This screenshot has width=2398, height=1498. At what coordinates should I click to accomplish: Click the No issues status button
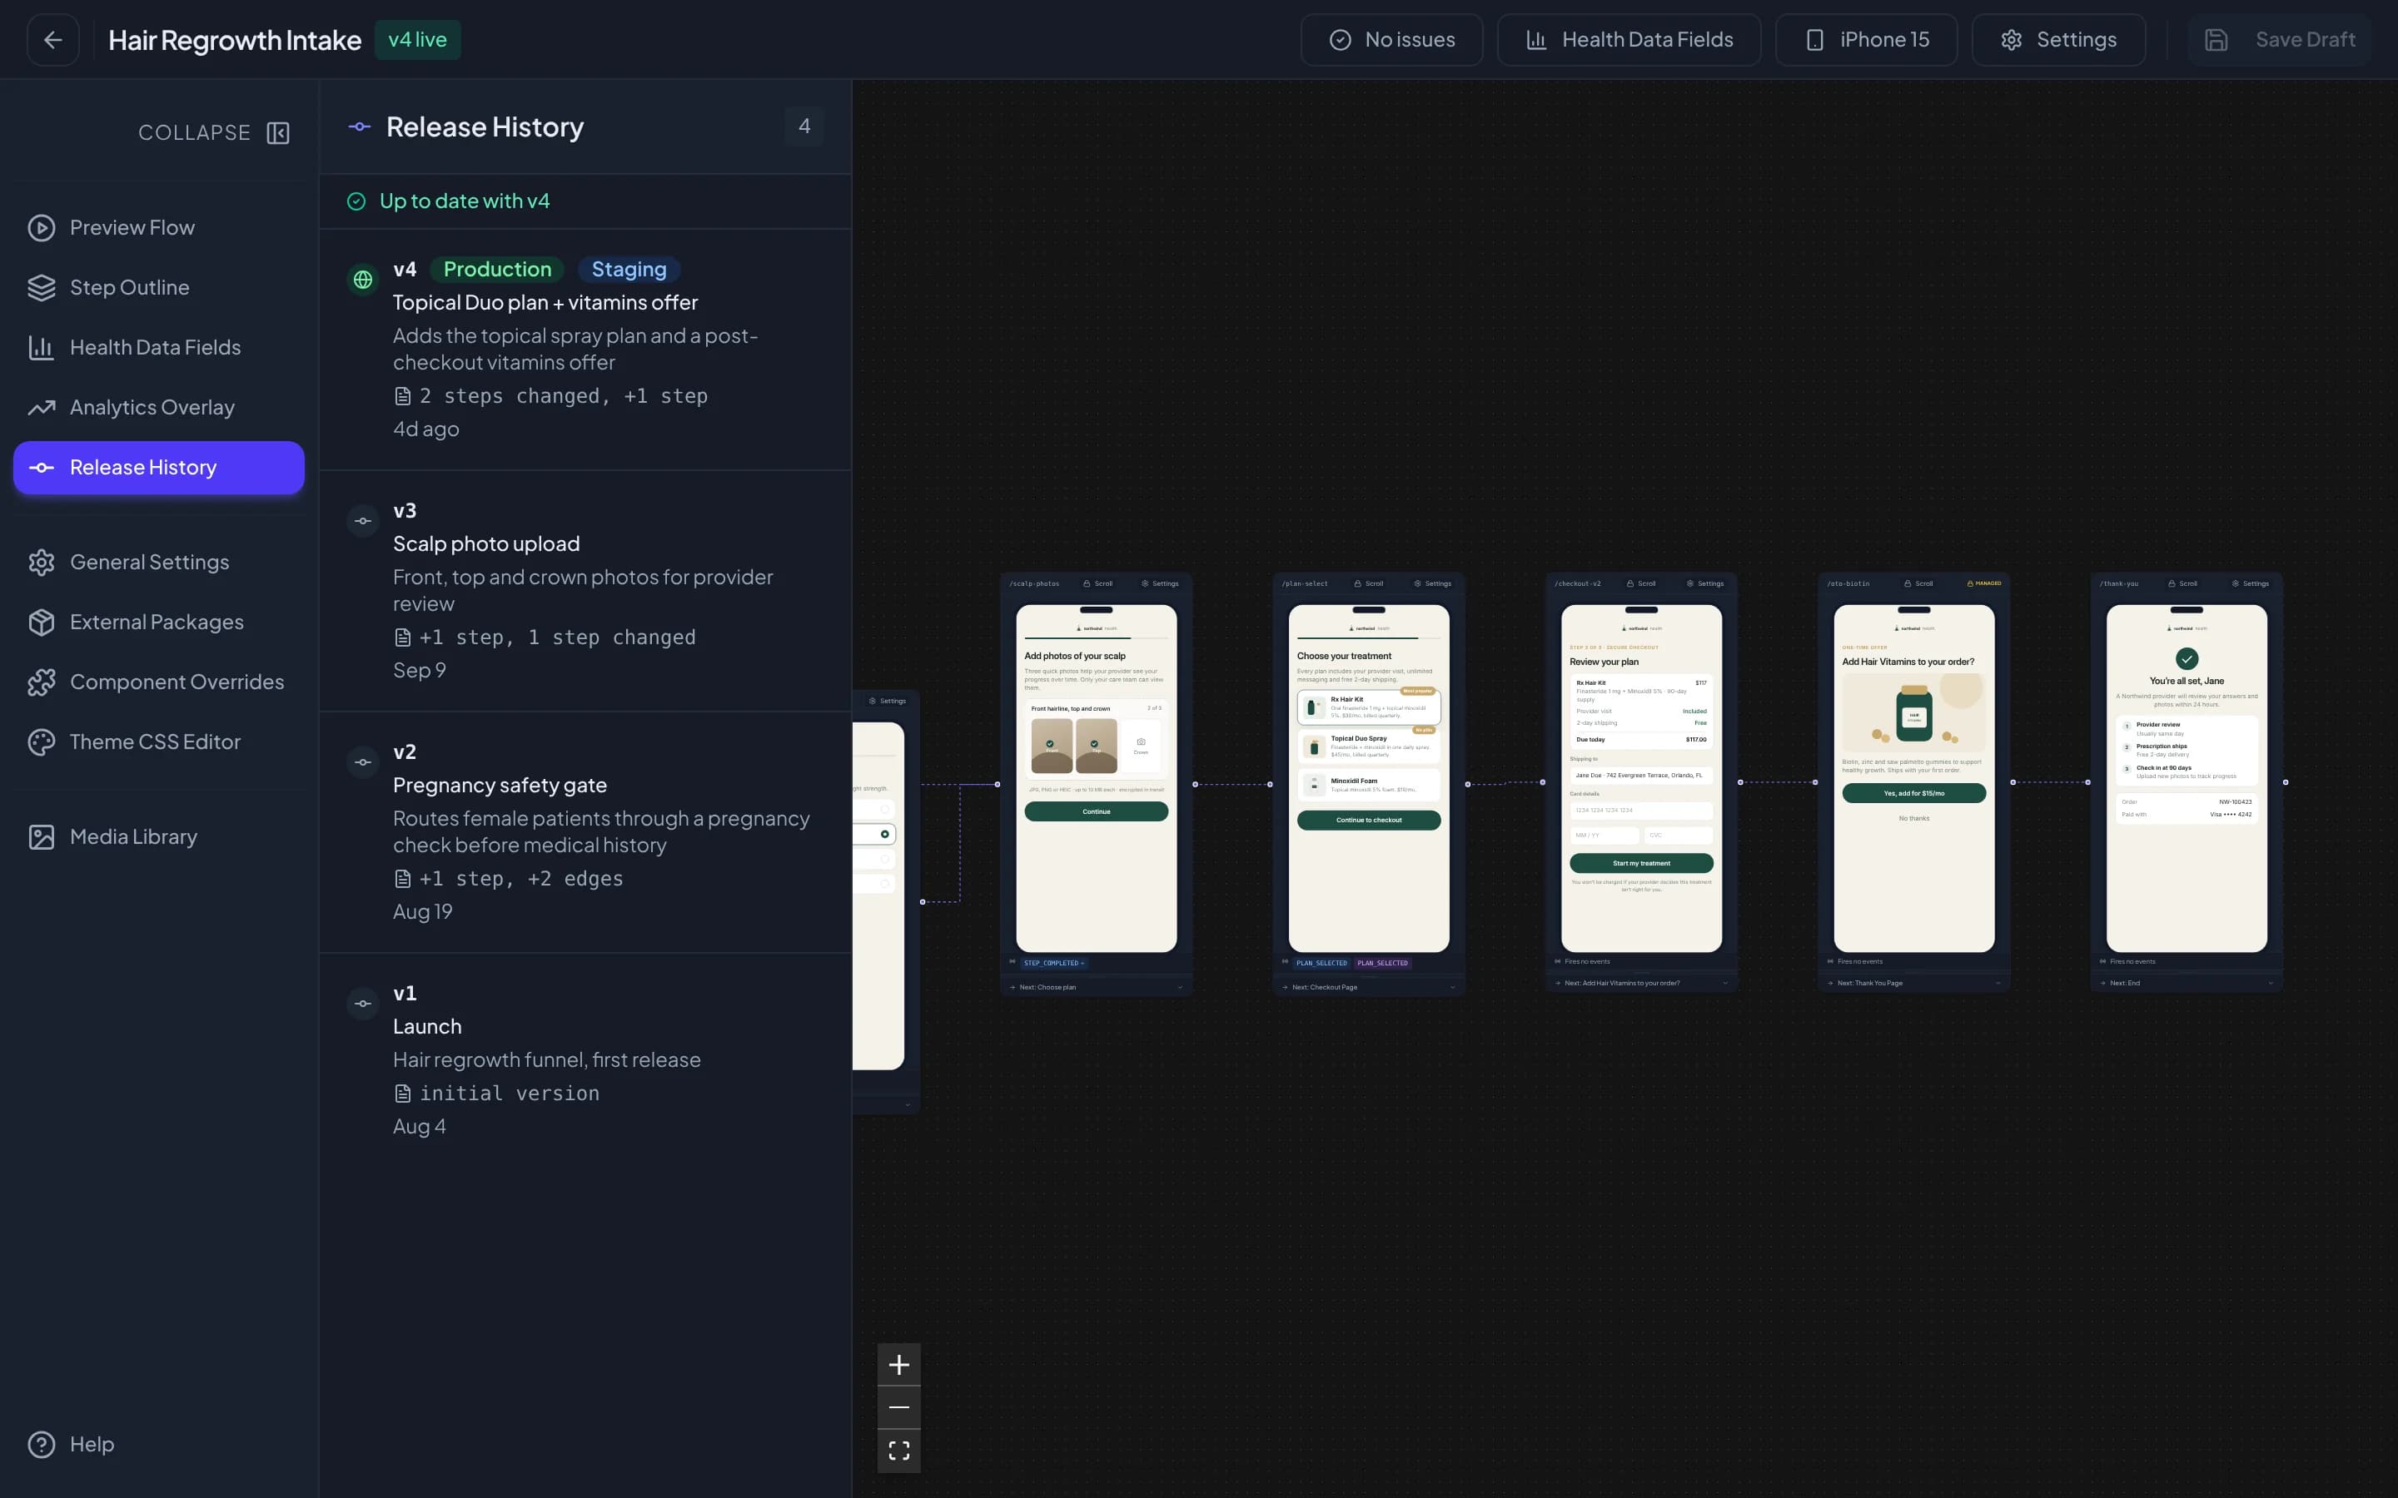(1391, 40)
